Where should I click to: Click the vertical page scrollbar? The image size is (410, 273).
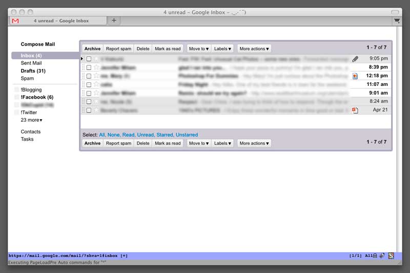click(399, 139)
